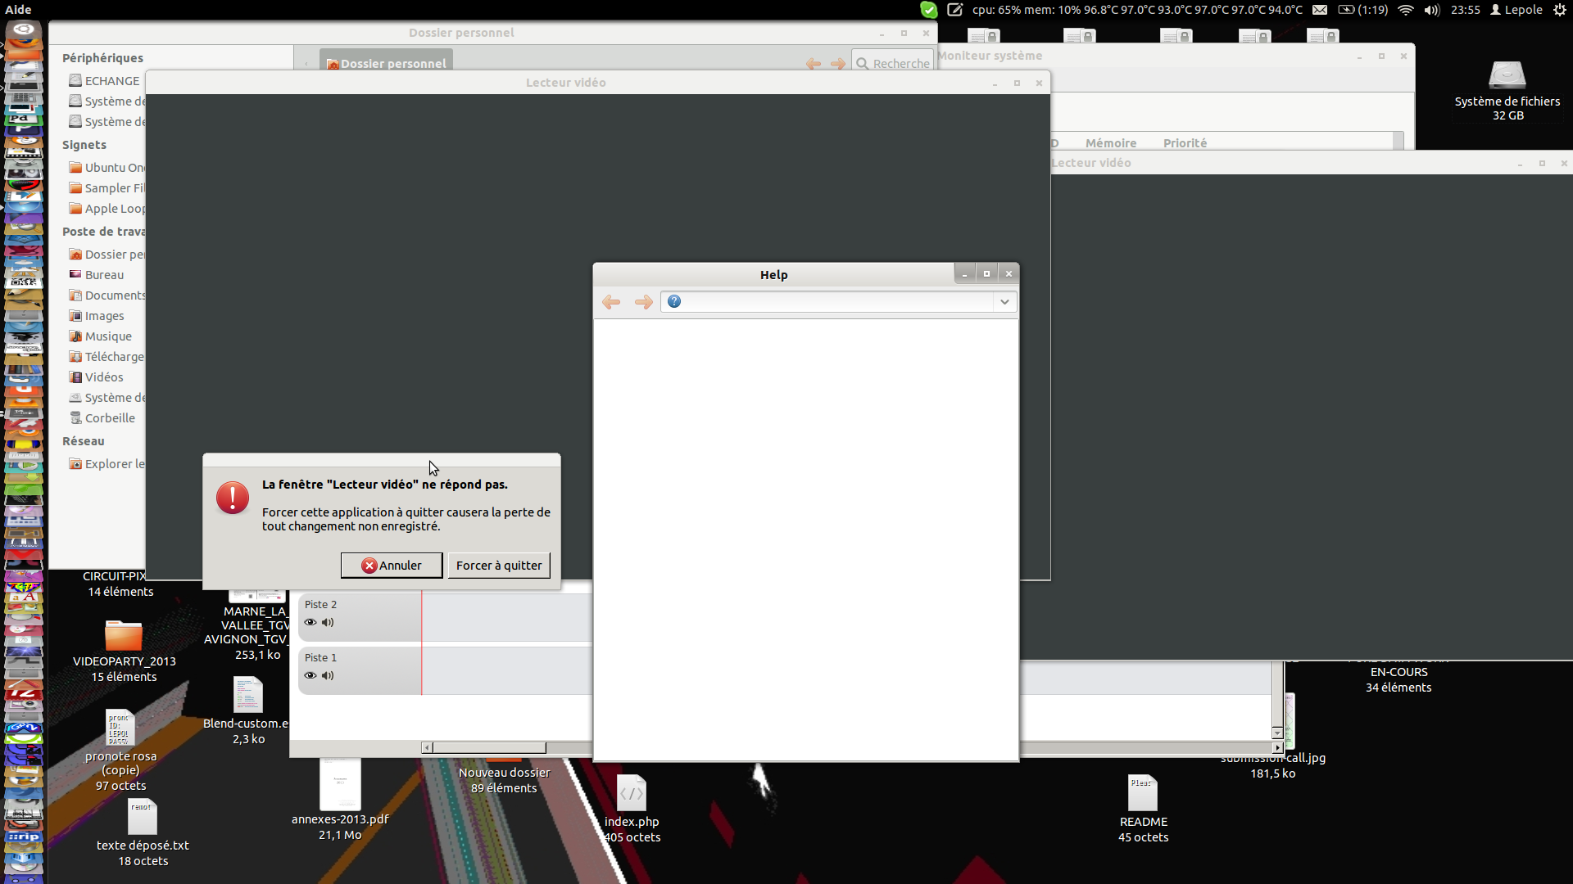Open the Dossier personnel path tab
Screen dimensions: 1573x884
(386, 63)
